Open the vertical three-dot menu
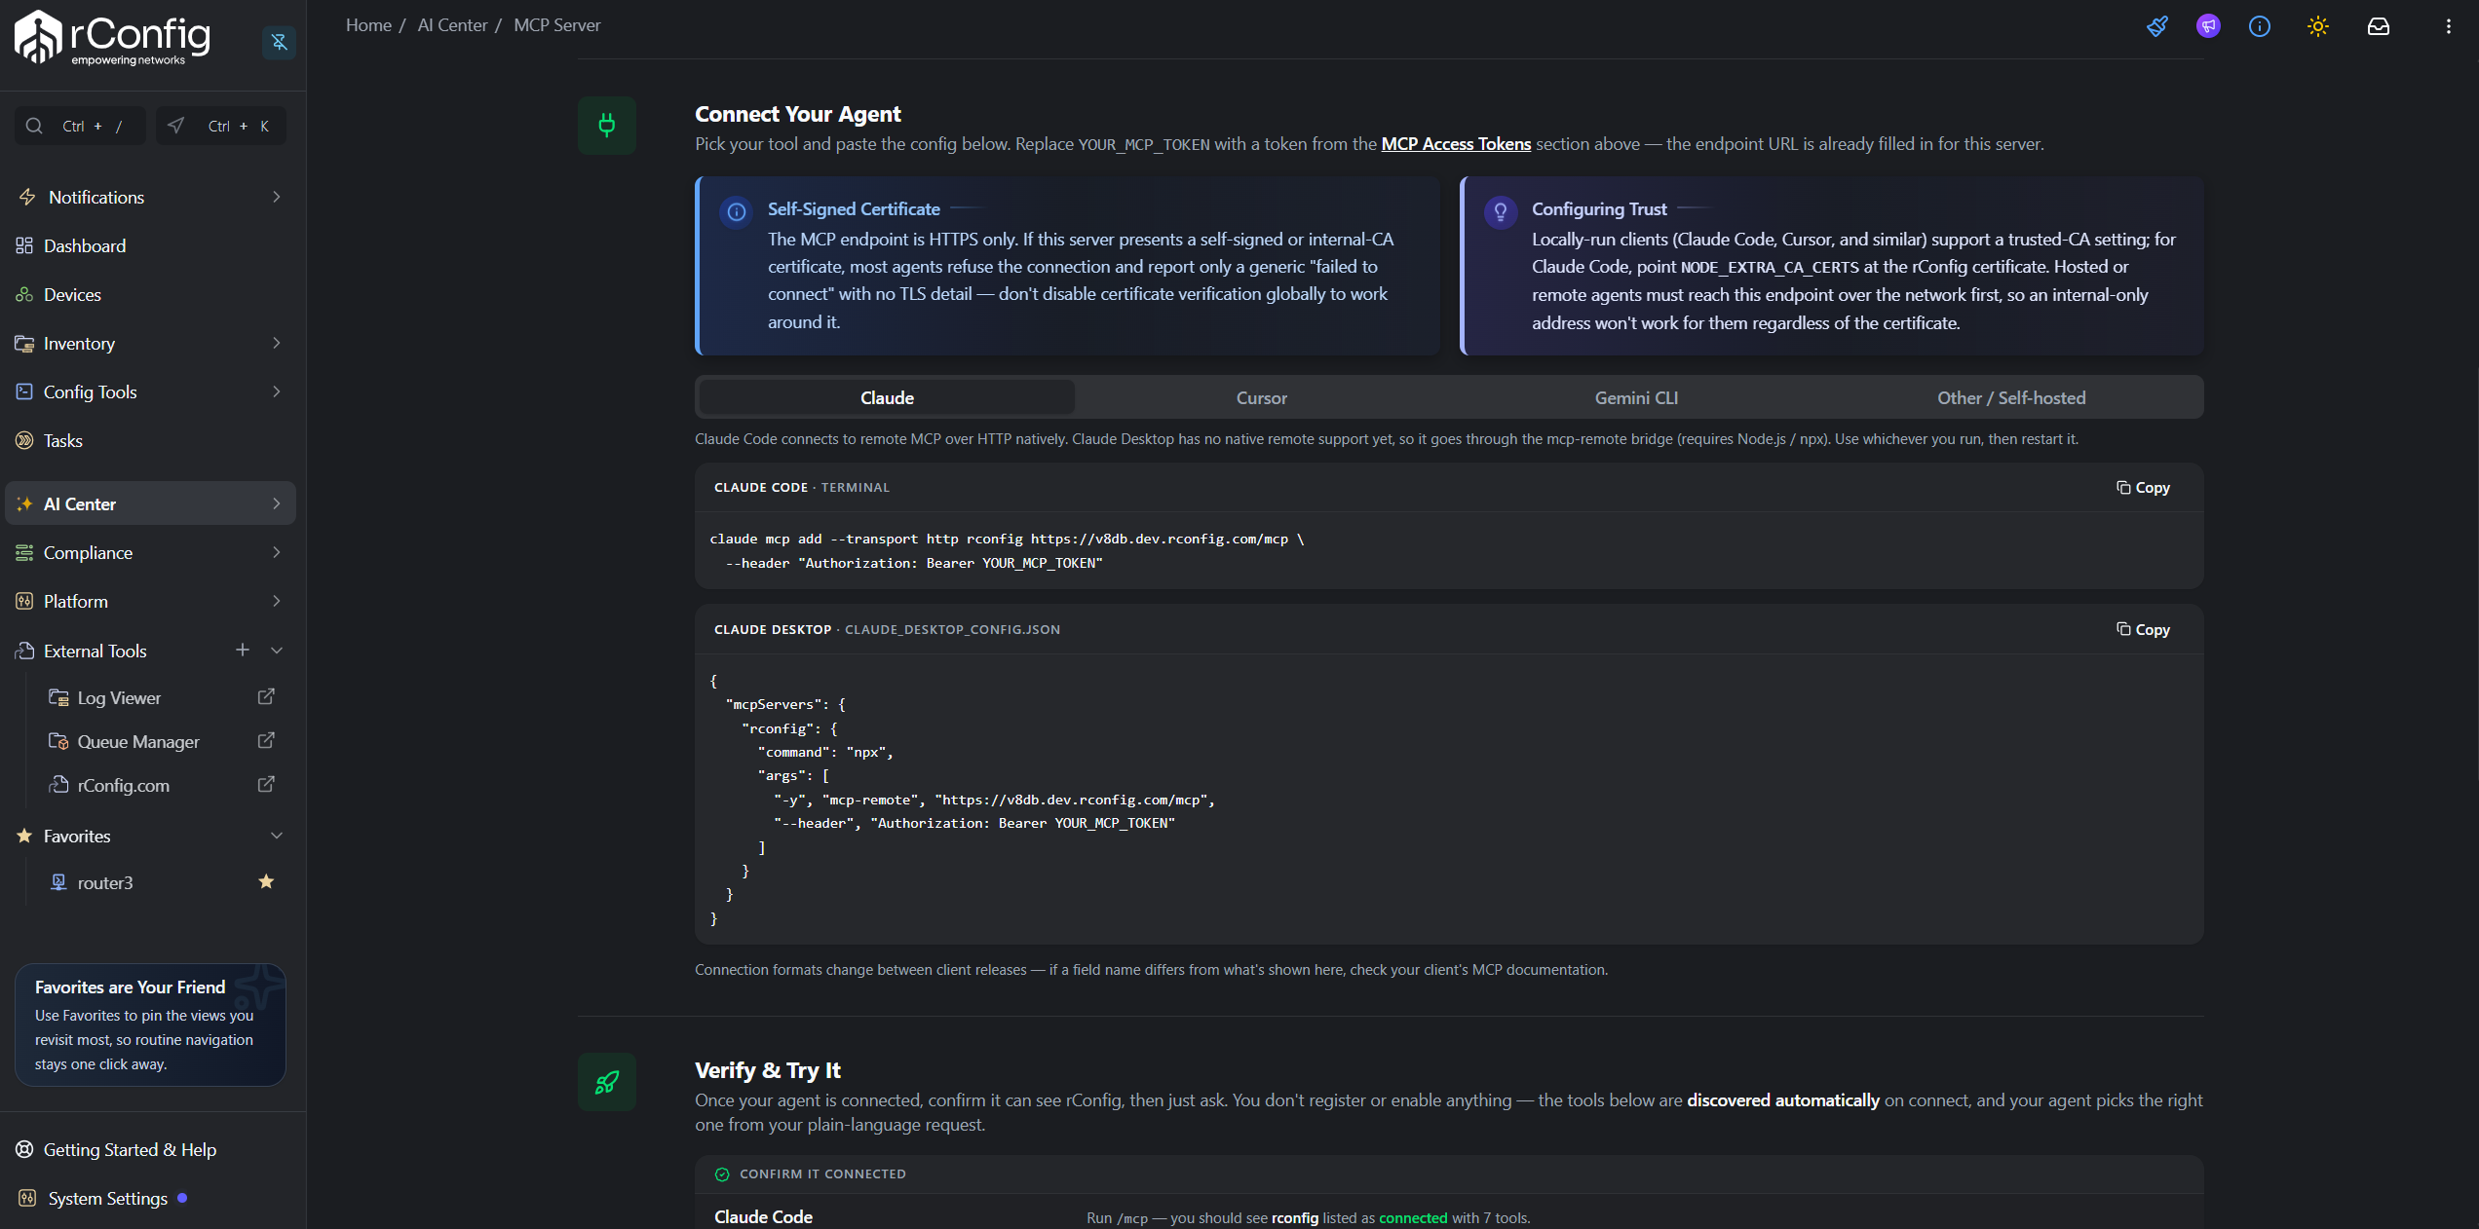This screenshot has width=2479, height=1229. (2448, 26)
